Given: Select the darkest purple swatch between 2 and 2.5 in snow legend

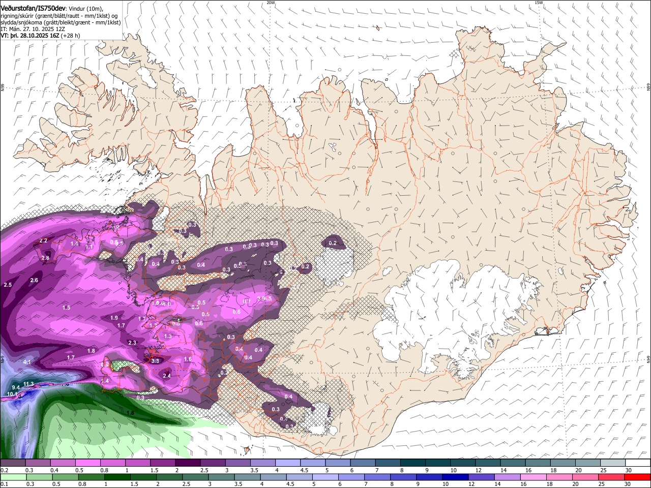Looking at the screenshot, I should [x=188, y=463].
